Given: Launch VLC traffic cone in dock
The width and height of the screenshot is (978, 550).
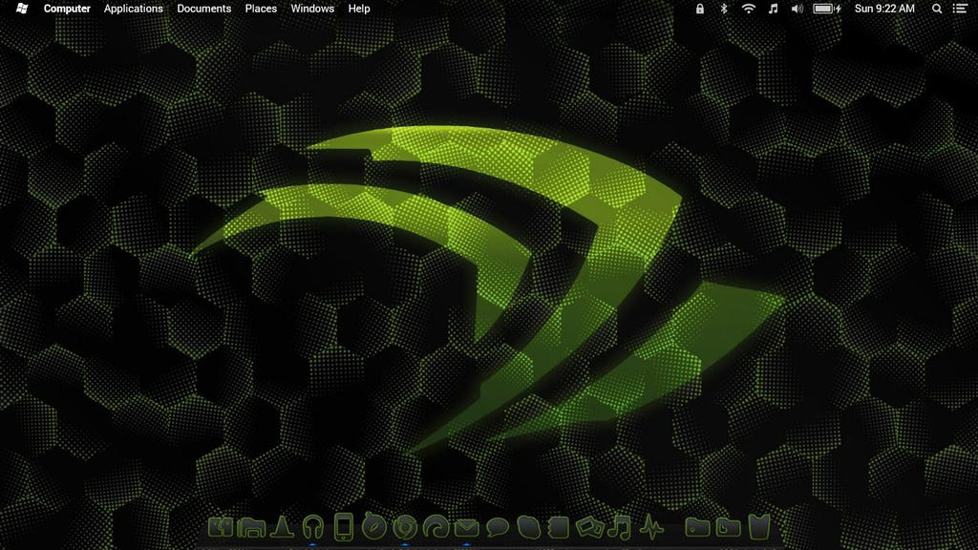Looking at the screenshot, I should (282, 527).
